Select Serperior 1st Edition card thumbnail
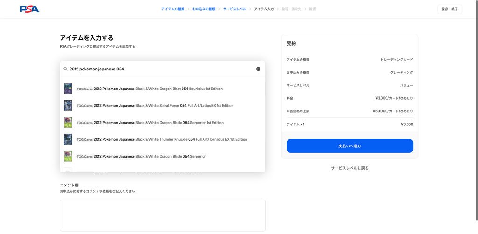The image size is (478, 234). 68,122
